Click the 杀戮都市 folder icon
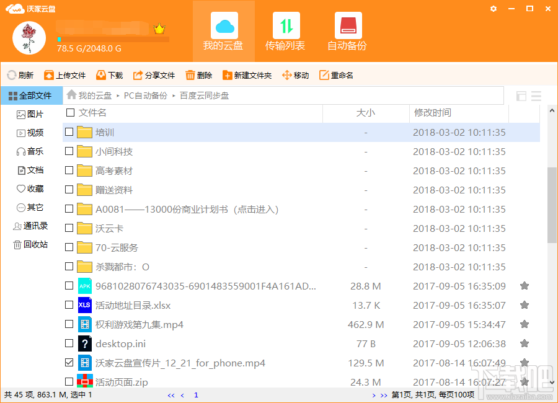Screen dimensions: 558x403 pyautogui.click(x=85, y=267)
